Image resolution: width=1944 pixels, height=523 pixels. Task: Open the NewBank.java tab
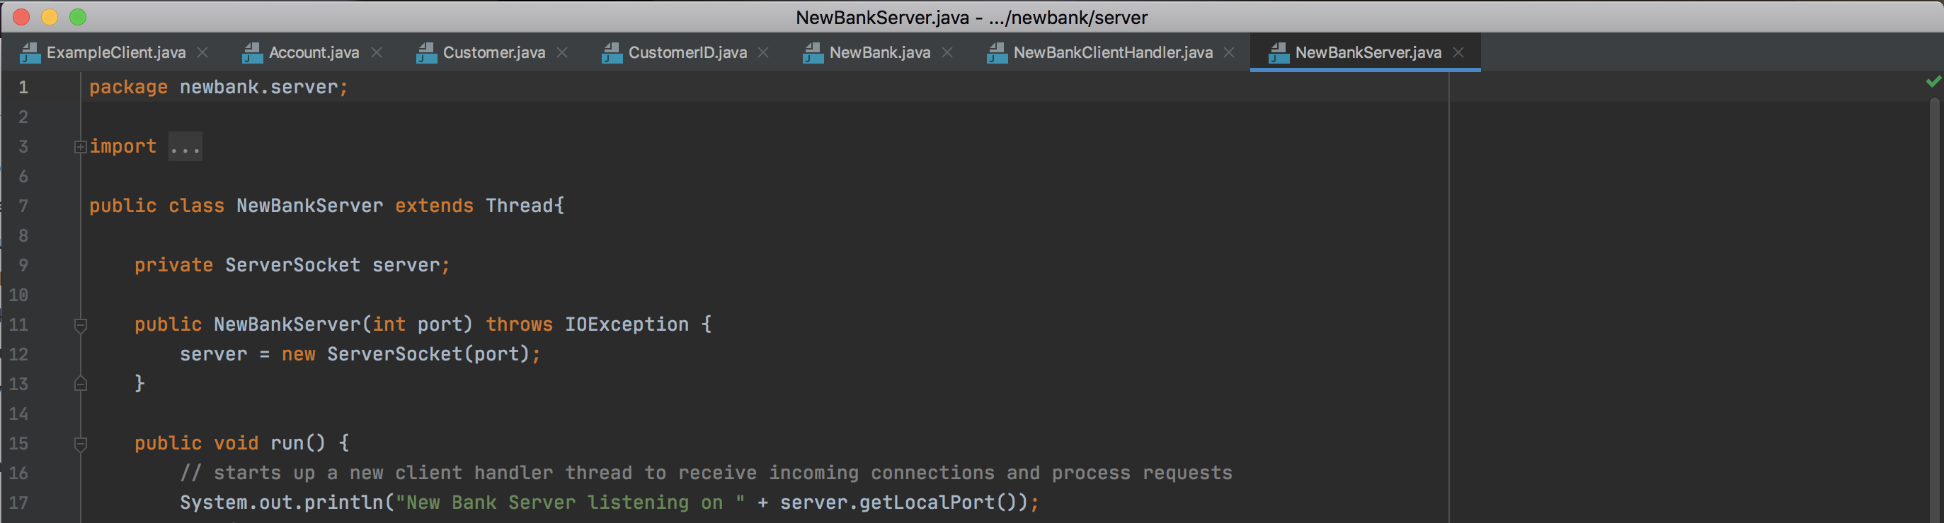(x=879, y=52)
